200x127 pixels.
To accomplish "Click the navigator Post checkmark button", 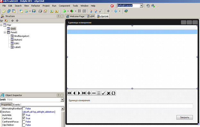I will tap(104, 93).
